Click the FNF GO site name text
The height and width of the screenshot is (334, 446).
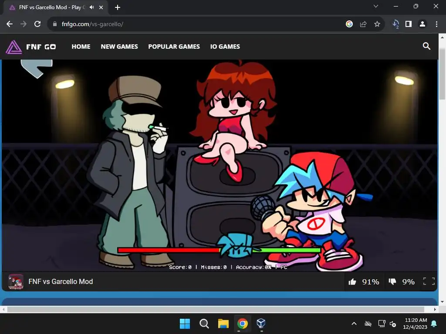coord(41,47)
